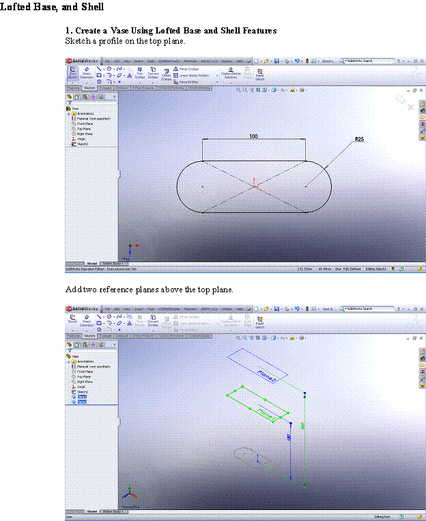
Task: Open the File menu in upper SolidWorks window
Action: [x=107, y=61]
